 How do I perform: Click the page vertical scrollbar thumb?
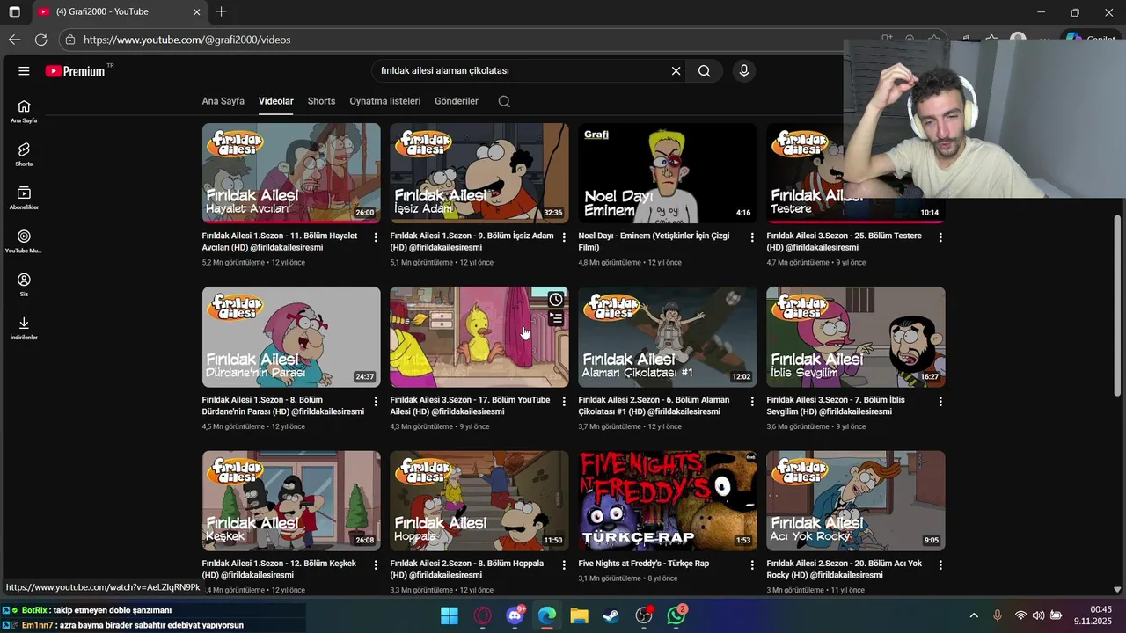coord(1117,305)
